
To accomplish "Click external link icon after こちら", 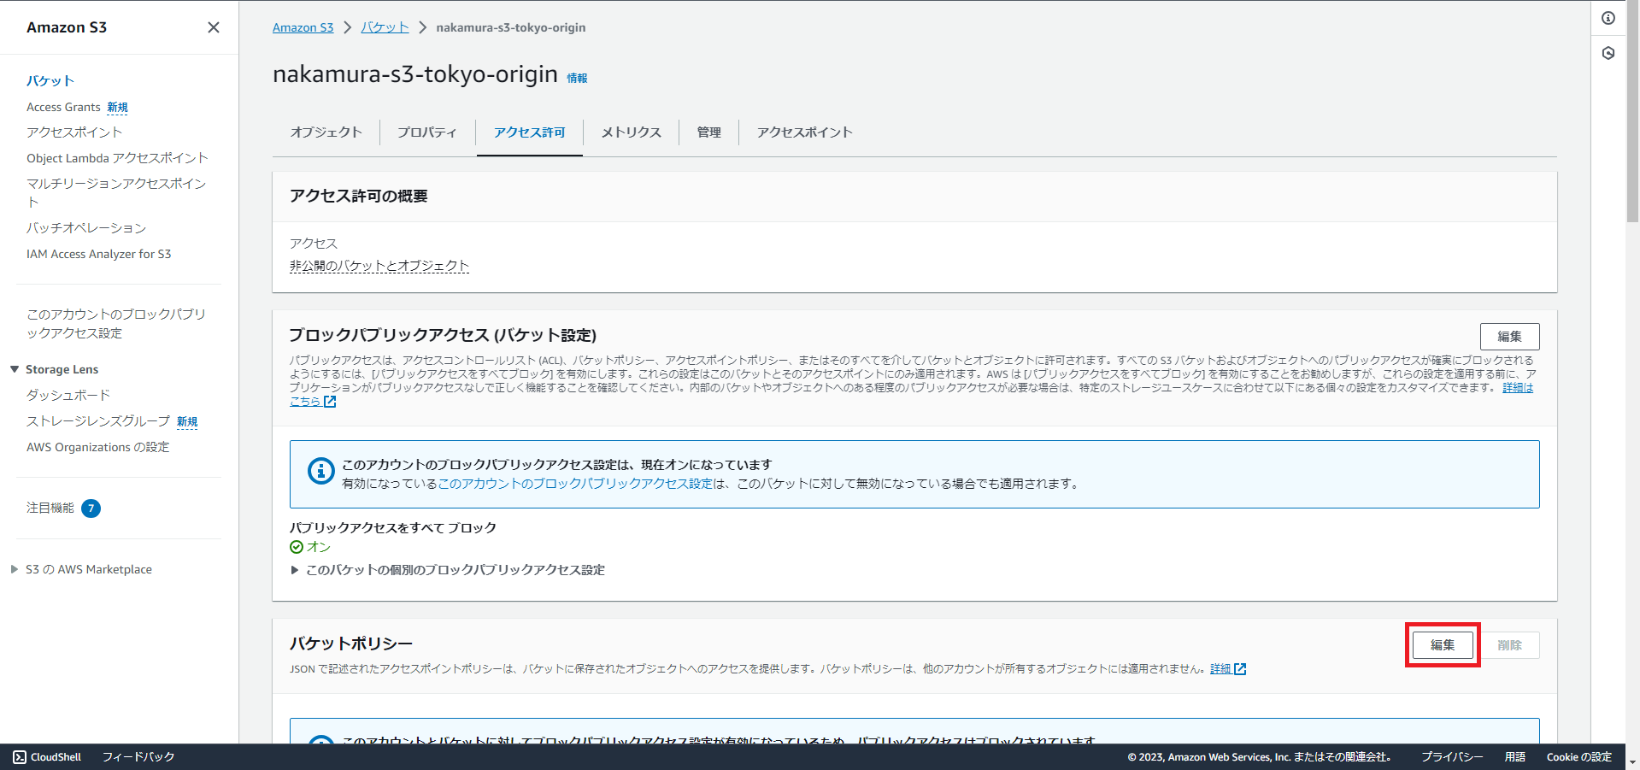I will click(x=330, y=402).
